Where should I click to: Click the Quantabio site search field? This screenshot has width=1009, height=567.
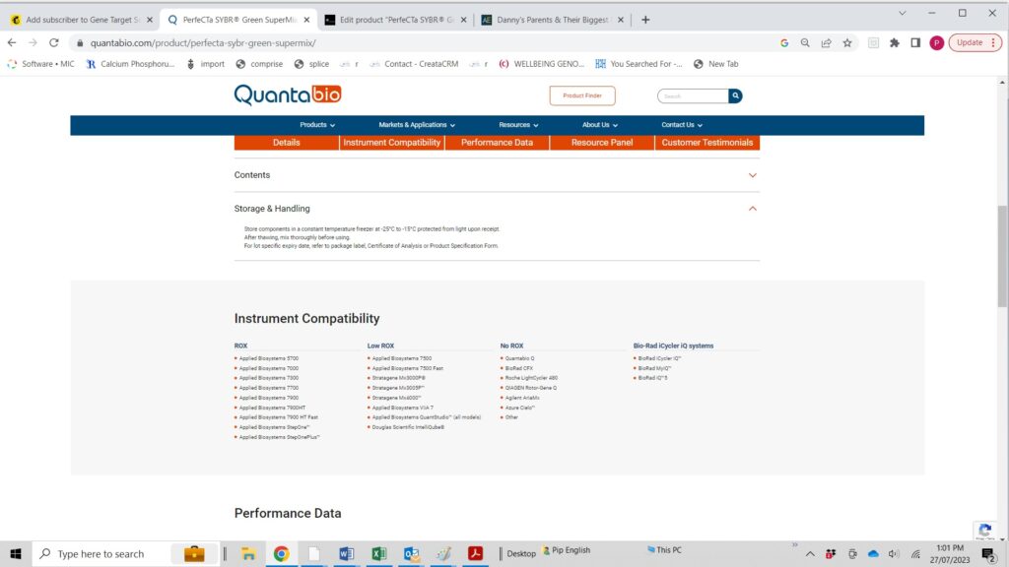coord(694,95)
